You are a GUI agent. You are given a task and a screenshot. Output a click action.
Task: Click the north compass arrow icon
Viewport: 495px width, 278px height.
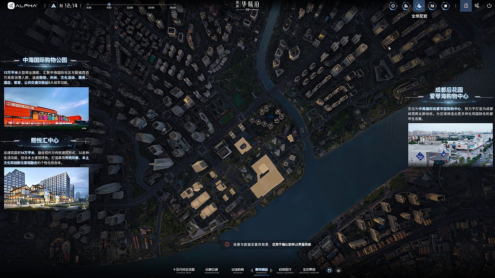coord(54,6)
